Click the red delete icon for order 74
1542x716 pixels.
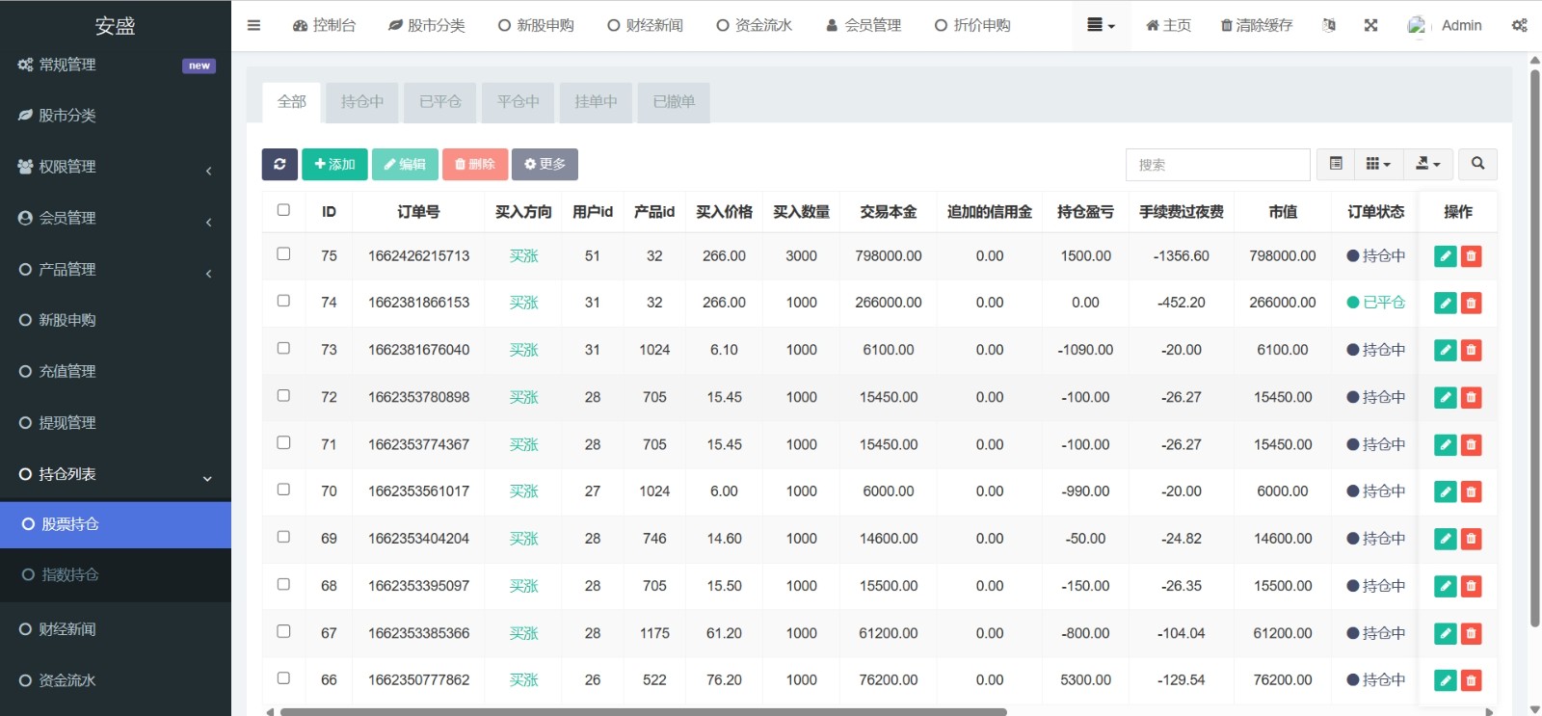(1471, 304)
